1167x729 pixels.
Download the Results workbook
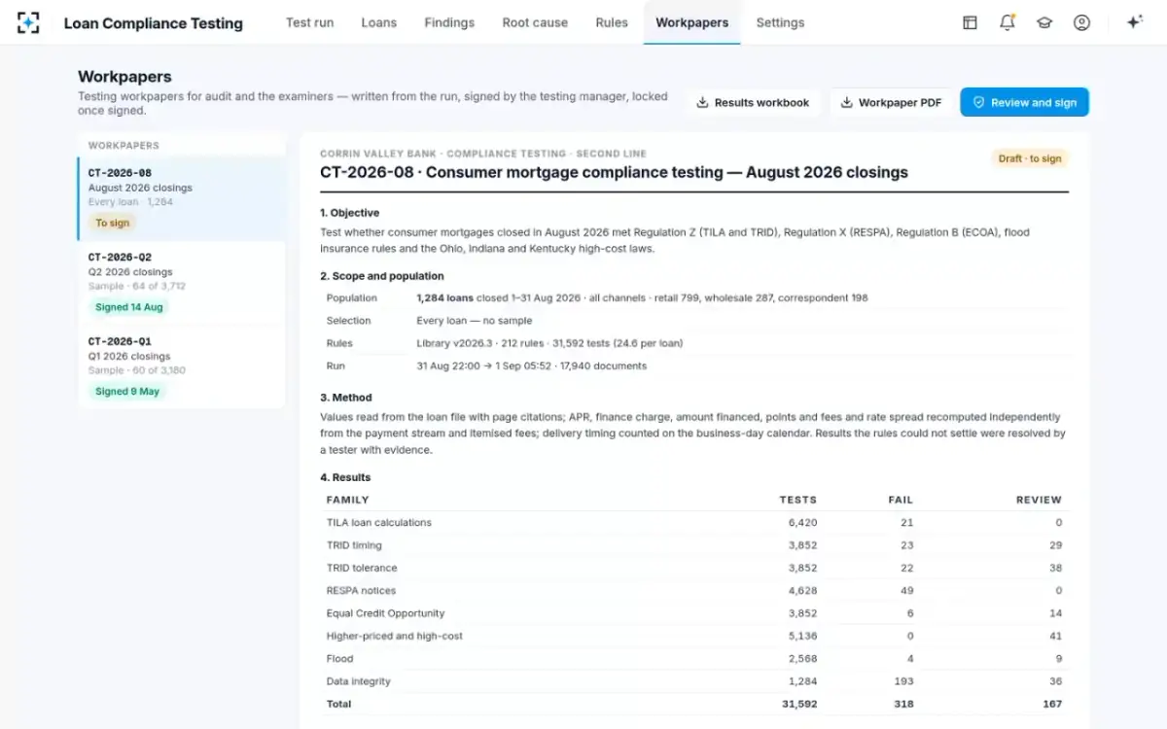(x=753, y=102)
